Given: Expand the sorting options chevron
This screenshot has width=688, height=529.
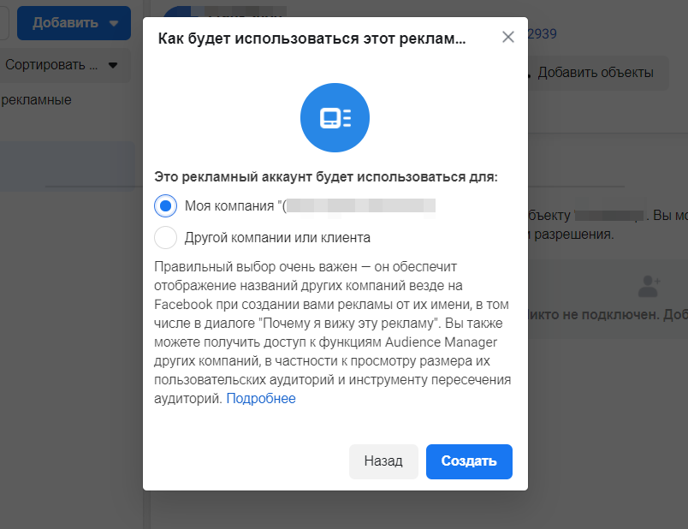Looking at the screenshot, I should coord(111,64).
